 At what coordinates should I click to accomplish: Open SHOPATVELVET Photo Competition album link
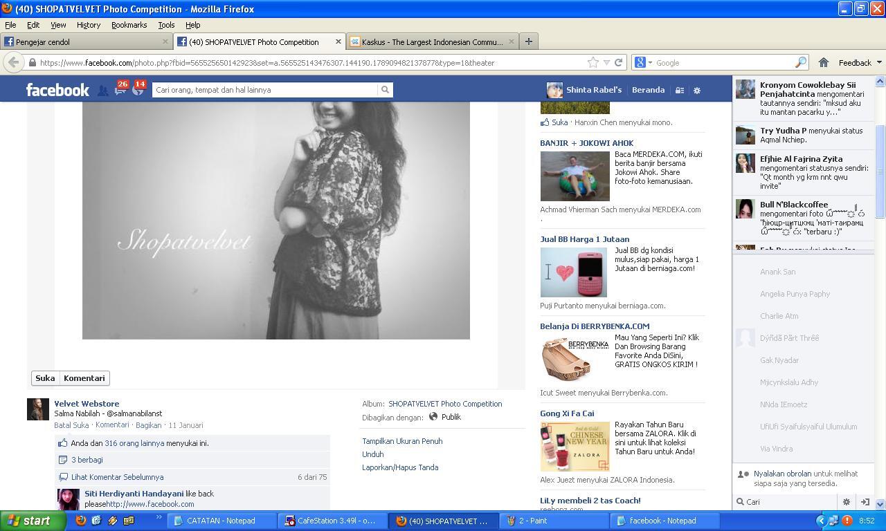(445, 404)
